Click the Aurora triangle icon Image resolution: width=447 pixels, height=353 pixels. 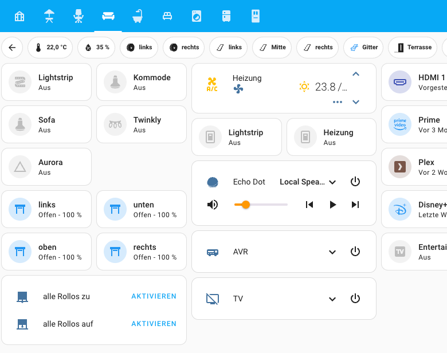pos(20,167)
